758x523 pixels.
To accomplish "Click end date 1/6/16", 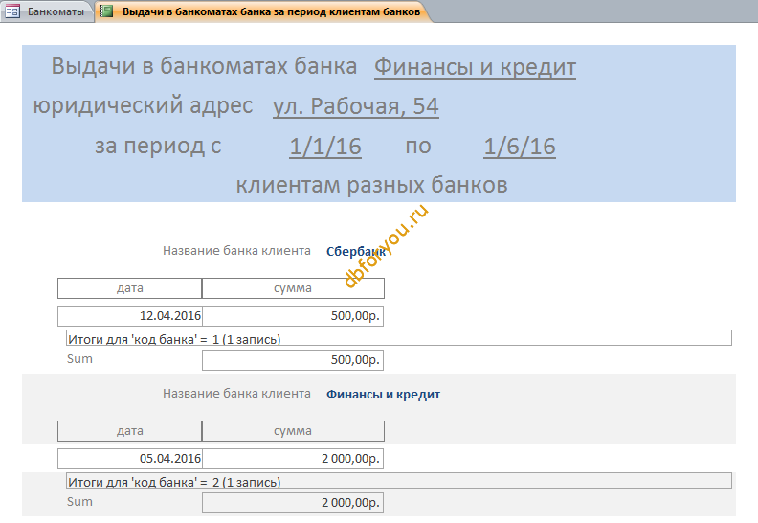I will [520, 147].
